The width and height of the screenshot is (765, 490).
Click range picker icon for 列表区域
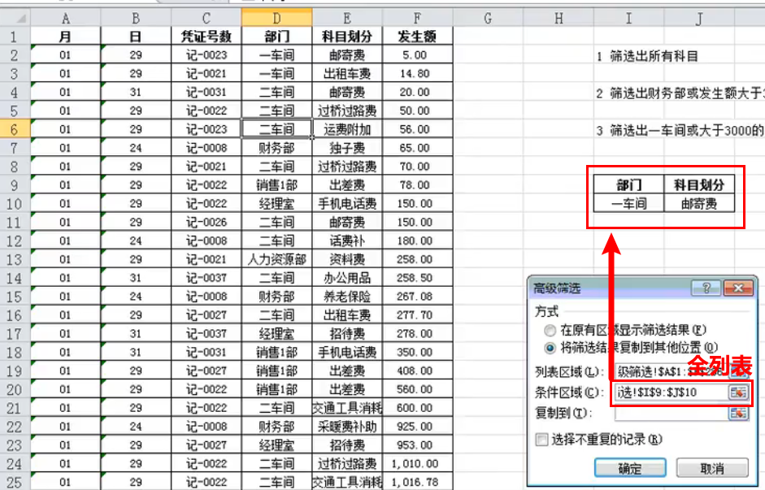pyautogui.click(x=738, y=372)
